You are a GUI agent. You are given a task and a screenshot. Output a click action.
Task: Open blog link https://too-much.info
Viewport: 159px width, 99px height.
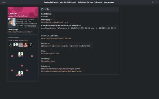50,53
